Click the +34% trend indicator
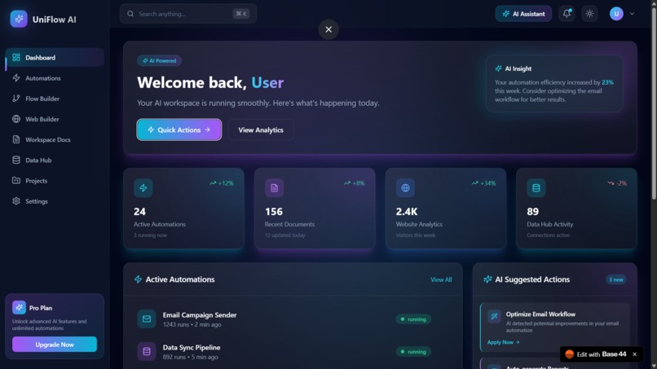Image resolution: width=657 pixels, height=369 pixels. coord(483,183)
